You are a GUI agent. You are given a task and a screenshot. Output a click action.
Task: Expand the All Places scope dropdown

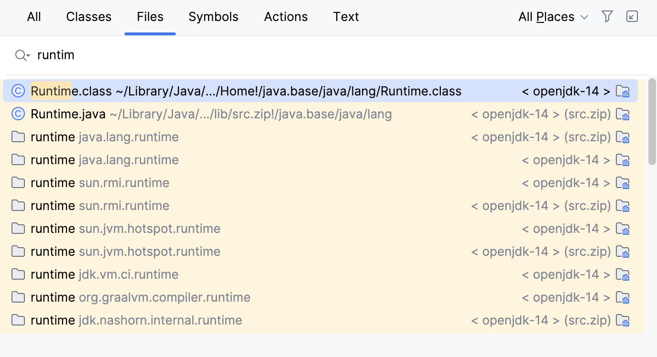tap(553, 17)
